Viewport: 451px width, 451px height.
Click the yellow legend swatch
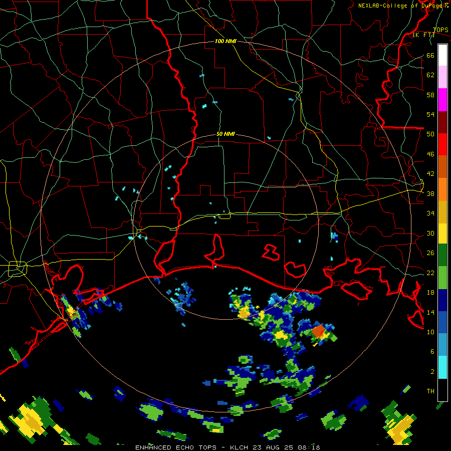click(442, 233)
